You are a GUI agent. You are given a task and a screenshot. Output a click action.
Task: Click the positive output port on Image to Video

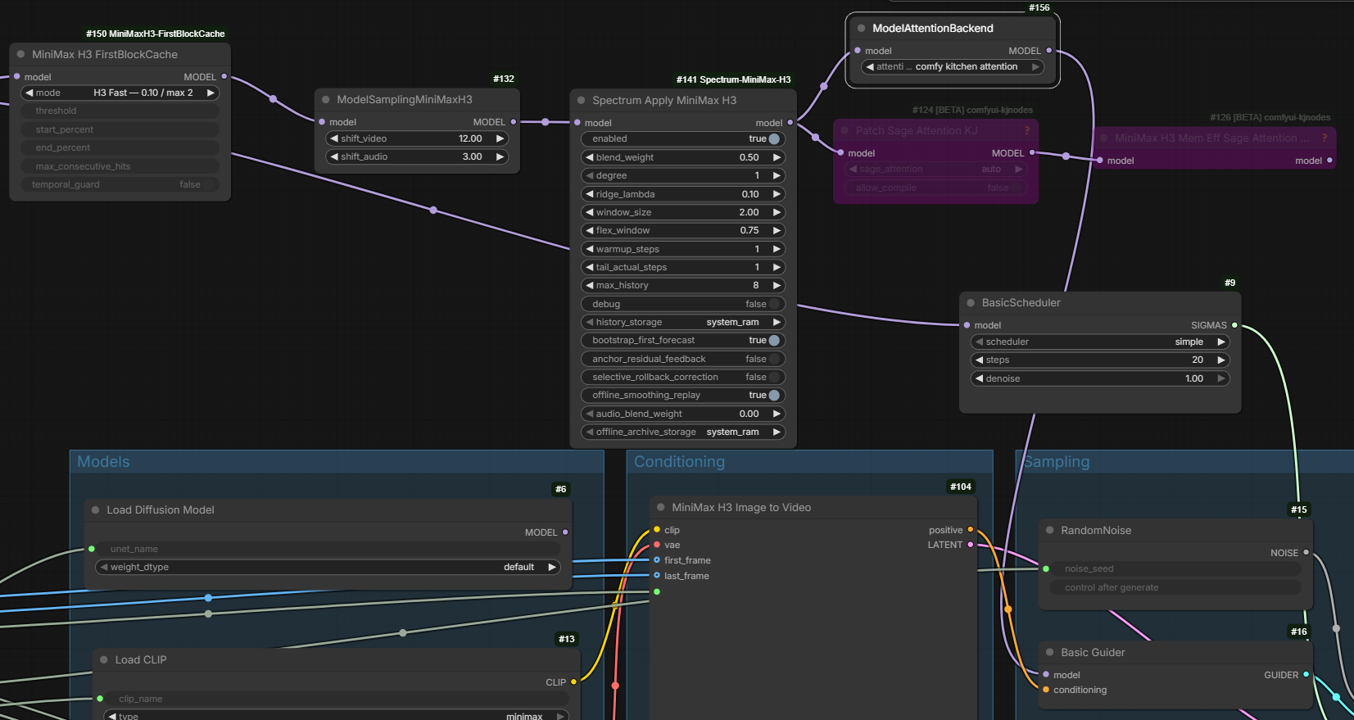pos(971,530)
